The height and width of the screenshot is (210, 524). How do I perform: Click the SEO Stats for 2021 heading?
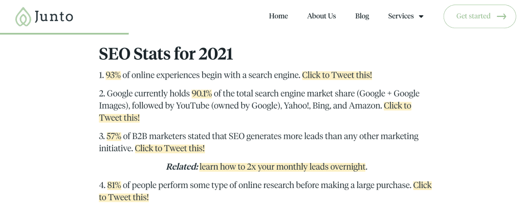click(166, 54)
